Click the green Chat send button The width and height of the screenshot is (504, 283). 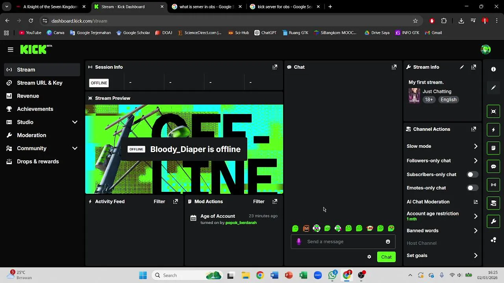386,257
